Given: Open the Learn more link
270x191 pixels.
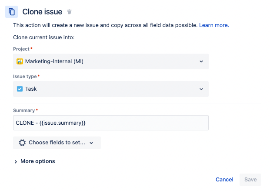Looking at the screenshot, I should point(214,25).
